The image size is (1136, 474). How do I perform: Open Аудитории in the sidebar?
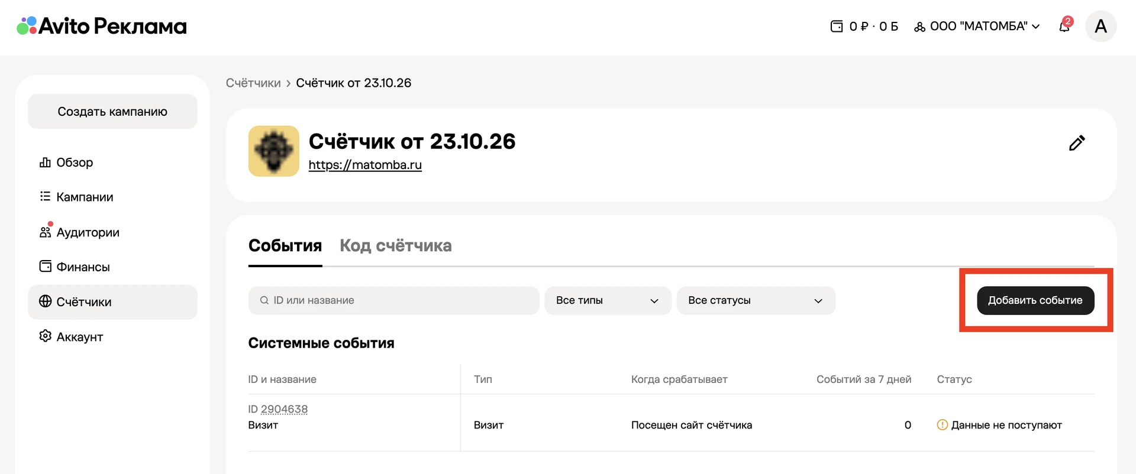pyautogui.click(x=112, y=232)
